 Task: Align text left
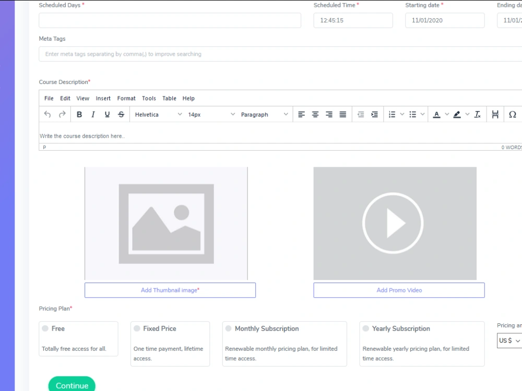(x=301, y=114)
